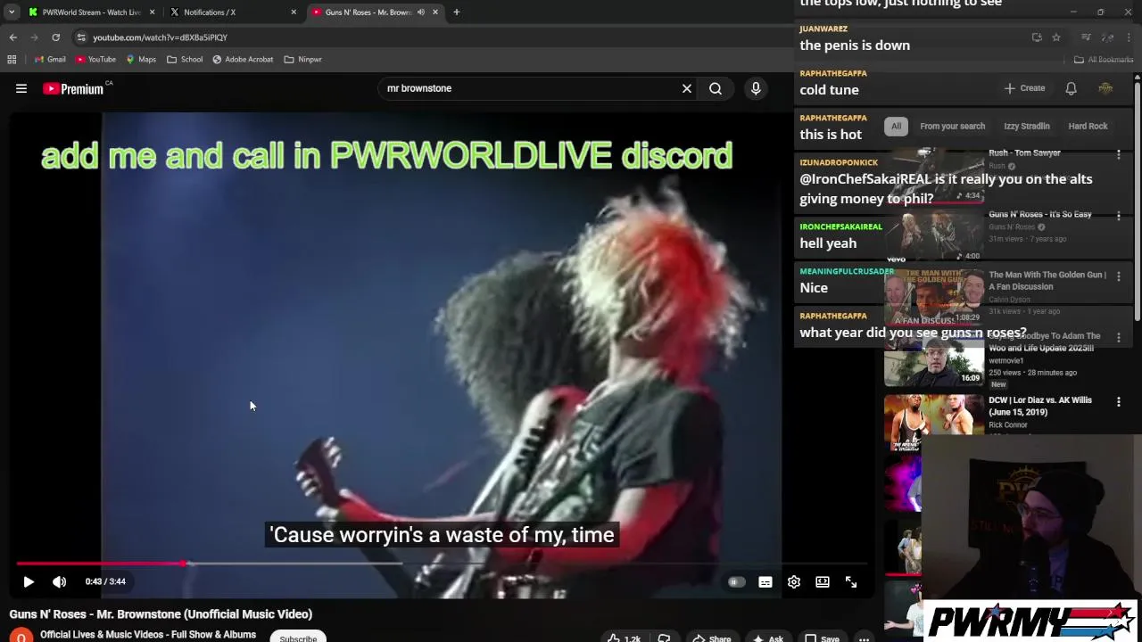
Task: Open Ninpwr bookmarks folder
Action: tap(302, 60)
